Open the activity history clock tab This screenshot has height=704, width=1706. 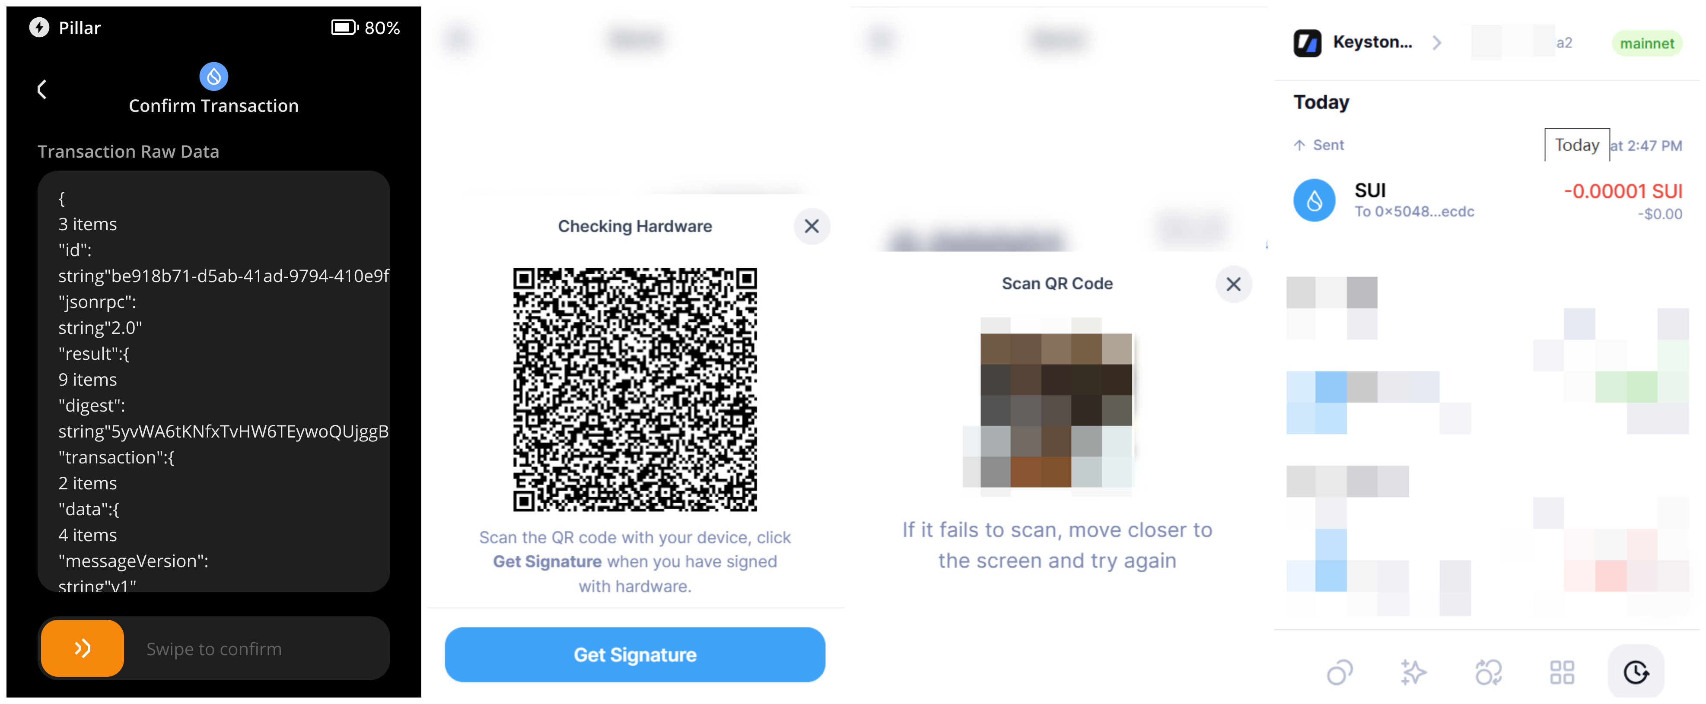coord(1635,672)
